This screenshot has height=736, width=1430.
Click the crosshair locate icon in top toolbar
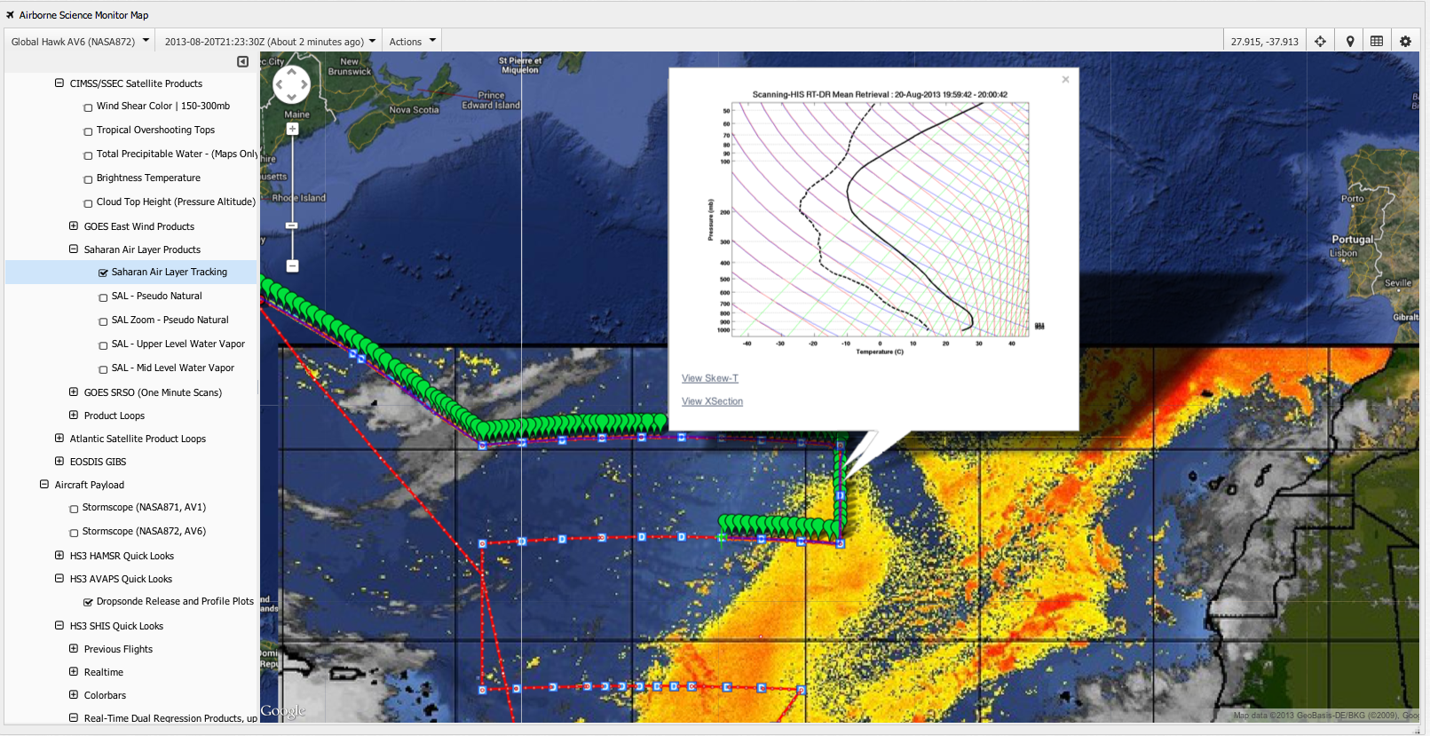[1320, 42]
